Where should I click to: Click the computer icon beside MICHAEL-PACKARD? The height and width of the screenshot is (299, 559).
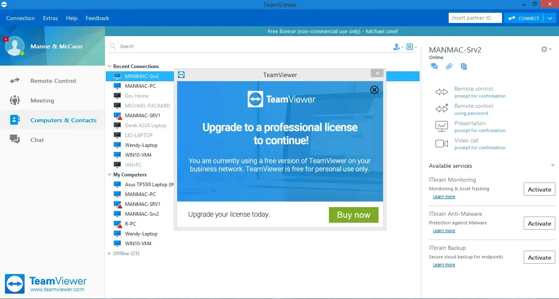click(x=117, y=106)
